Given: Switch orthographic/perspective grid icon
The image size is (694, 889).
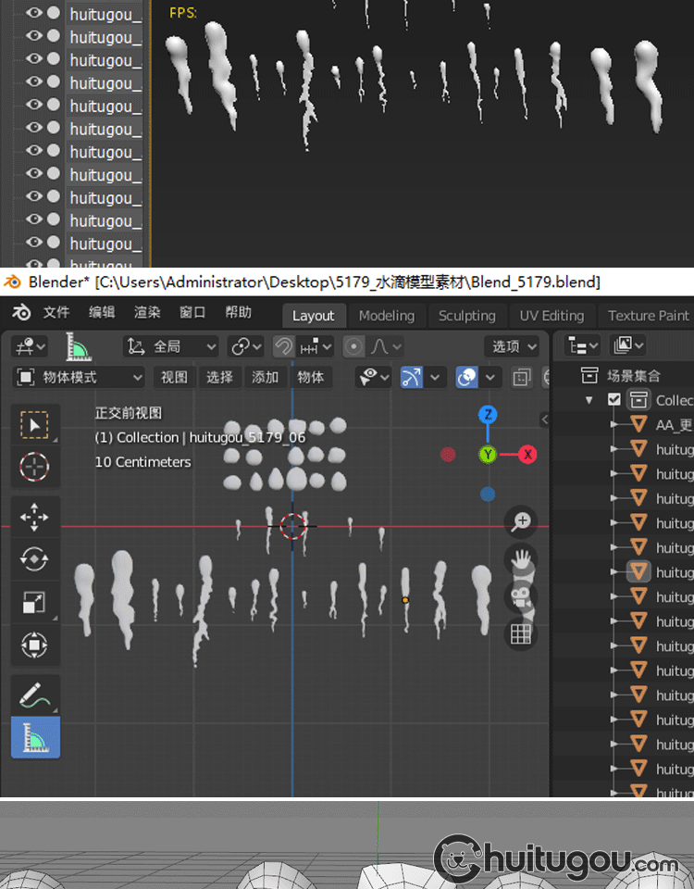Looking at the screenshot, I should click(521, 634).
